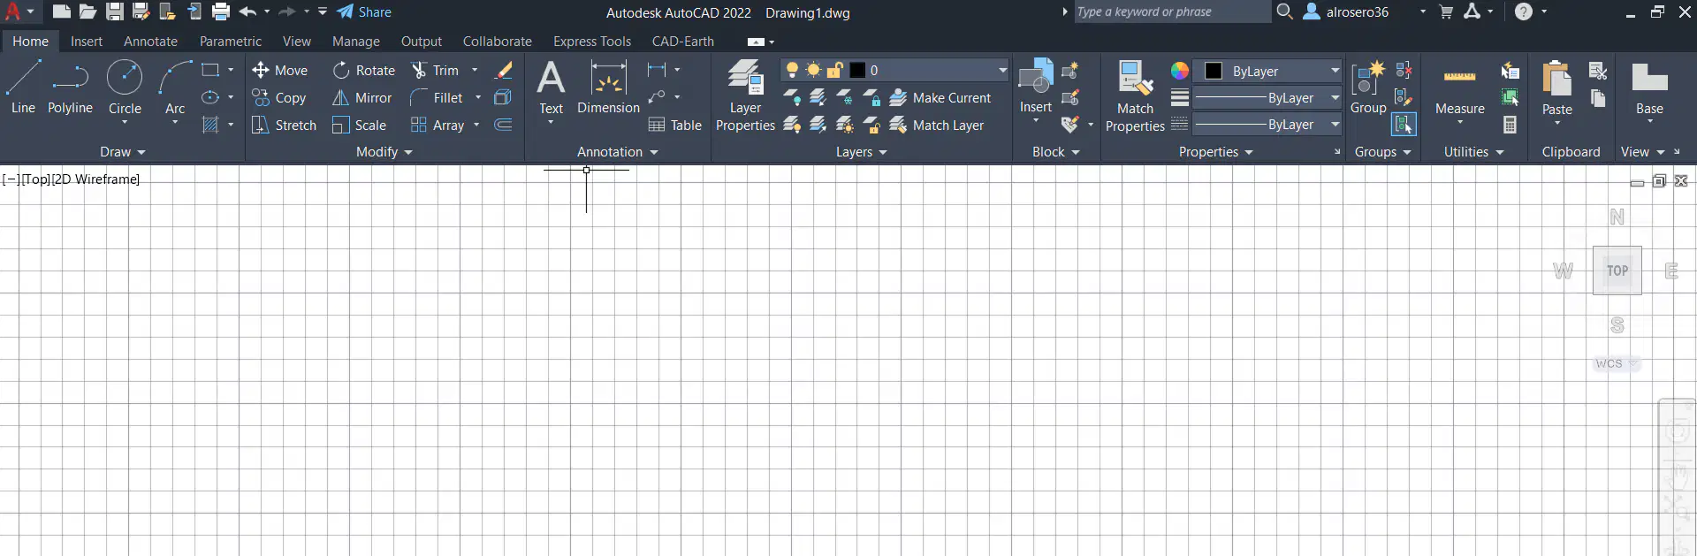The width and height of the screenshot is (1697, 556).
Task: Select the Base view tool
Action: click(1649, 88)
